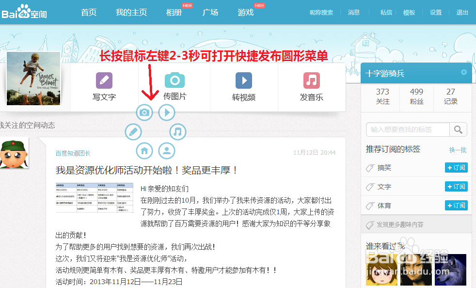Viewport: 476px width, 288px height.
Task: Click the Baidu Space logo
Action: coord(24,12)
